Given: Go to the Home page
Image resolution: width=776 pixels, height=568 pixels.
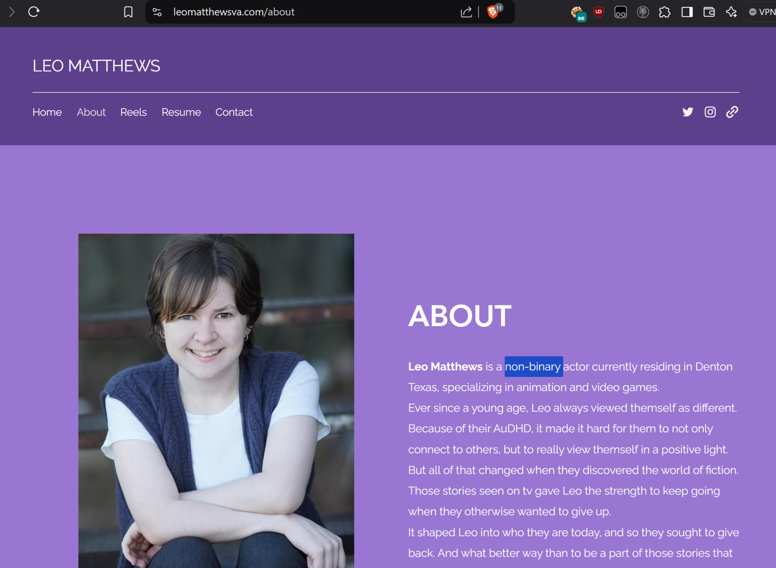Looking at the screenshot, I should pos(47,112).
